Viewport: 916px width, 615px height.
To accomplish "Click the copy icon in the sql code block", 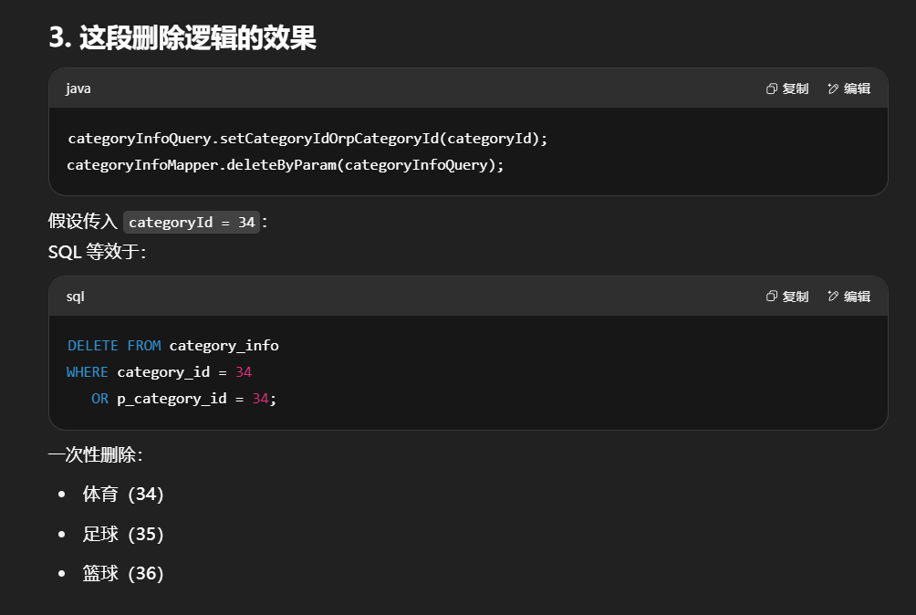I will tap(772, 297).
